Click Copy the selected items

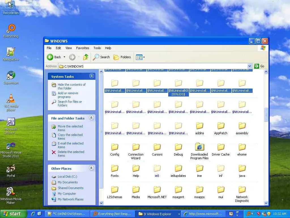click(70, 137)
